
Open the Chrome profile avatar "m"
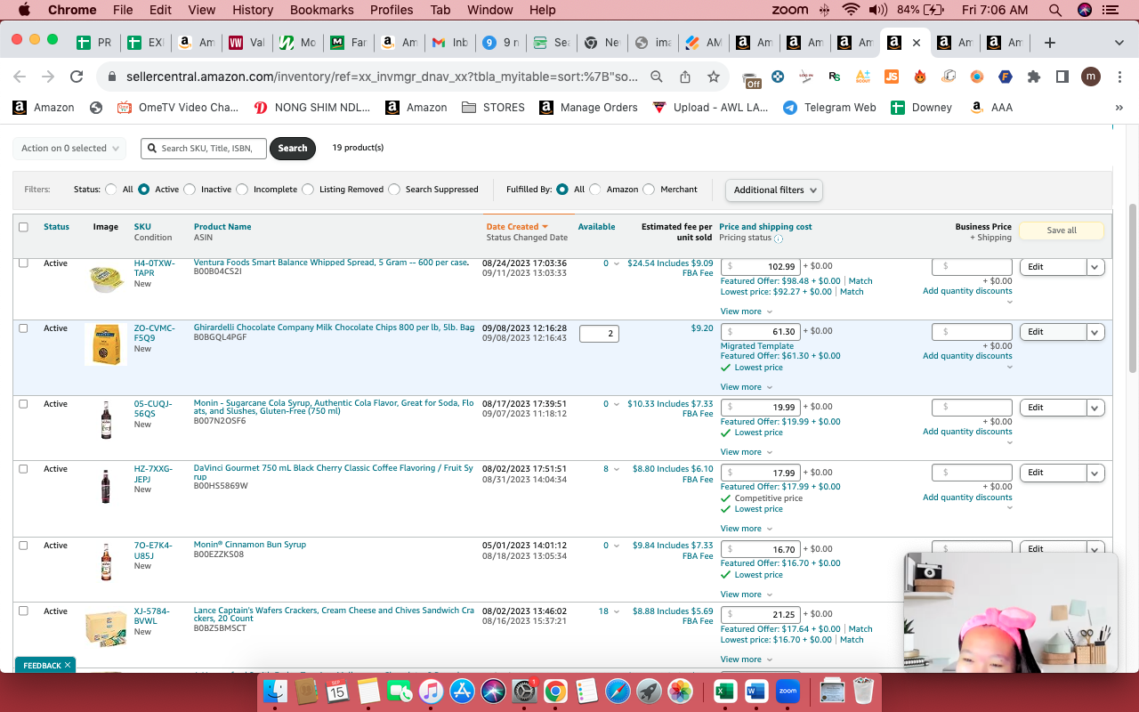1091,77
